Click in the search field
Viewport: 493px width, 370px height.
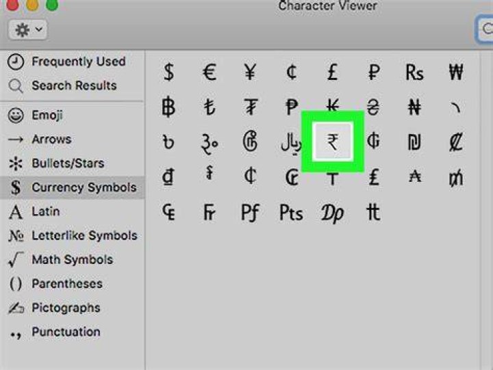[485, 29]
